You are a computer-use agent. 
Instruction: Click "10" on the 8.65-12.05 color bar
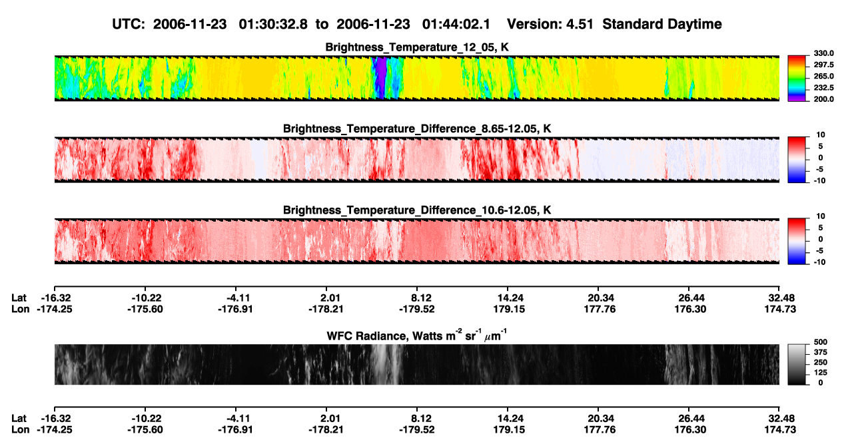click(x=821, y=135)
